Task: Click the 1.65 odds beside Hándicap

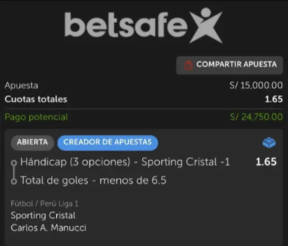Action: point(266,162)
